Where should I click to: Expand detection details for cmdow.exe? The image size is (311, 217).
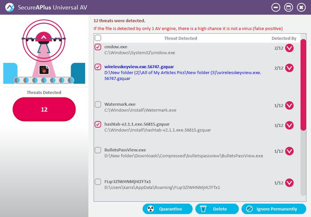pos(289,48)
